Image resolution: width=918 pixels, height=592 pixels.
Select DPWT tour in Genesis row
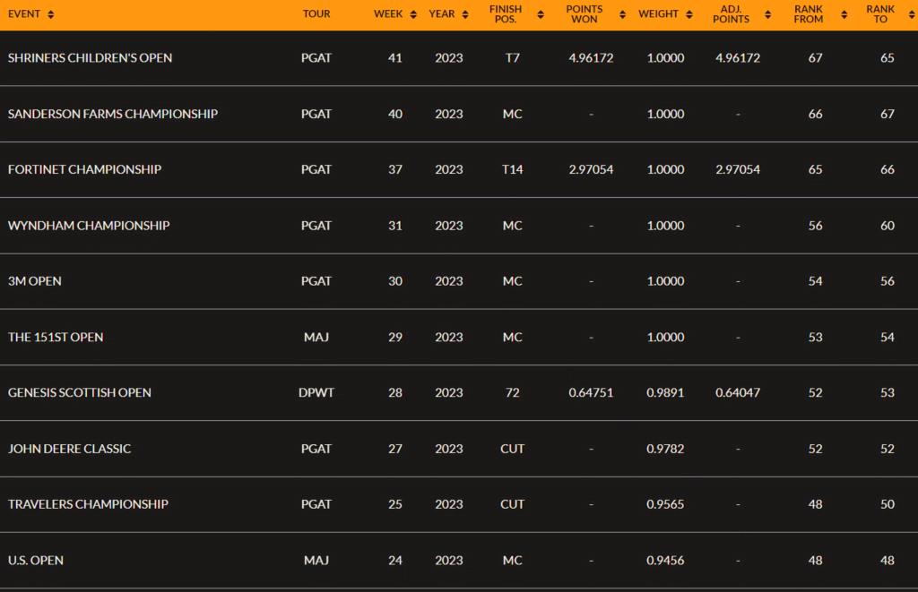(x=316, y=393)
